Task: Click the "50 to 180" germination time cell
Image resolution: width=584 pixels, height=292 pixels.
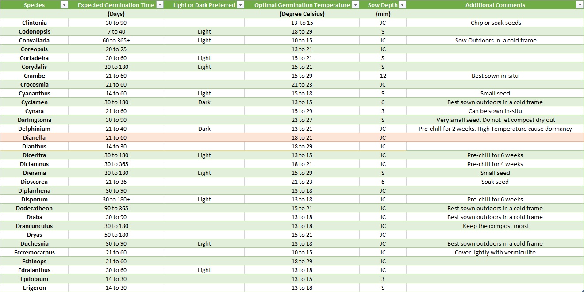Action: click(x=116, y=235)
